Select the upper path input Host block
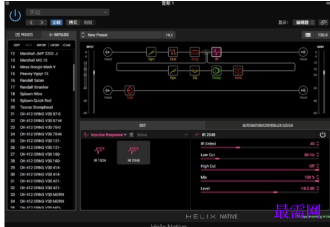The height and width of the screenshot is (227, 330). pos(108,52)
